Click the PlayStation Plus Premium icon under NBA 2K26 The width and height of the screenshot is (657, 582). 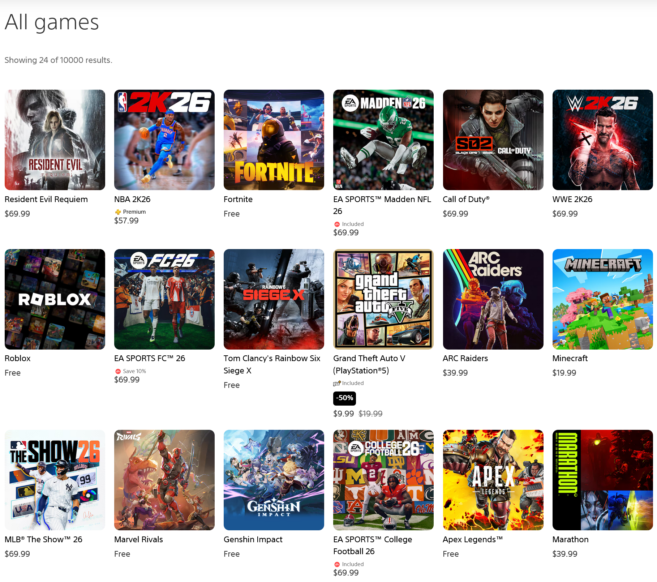[x=118, y=212]
